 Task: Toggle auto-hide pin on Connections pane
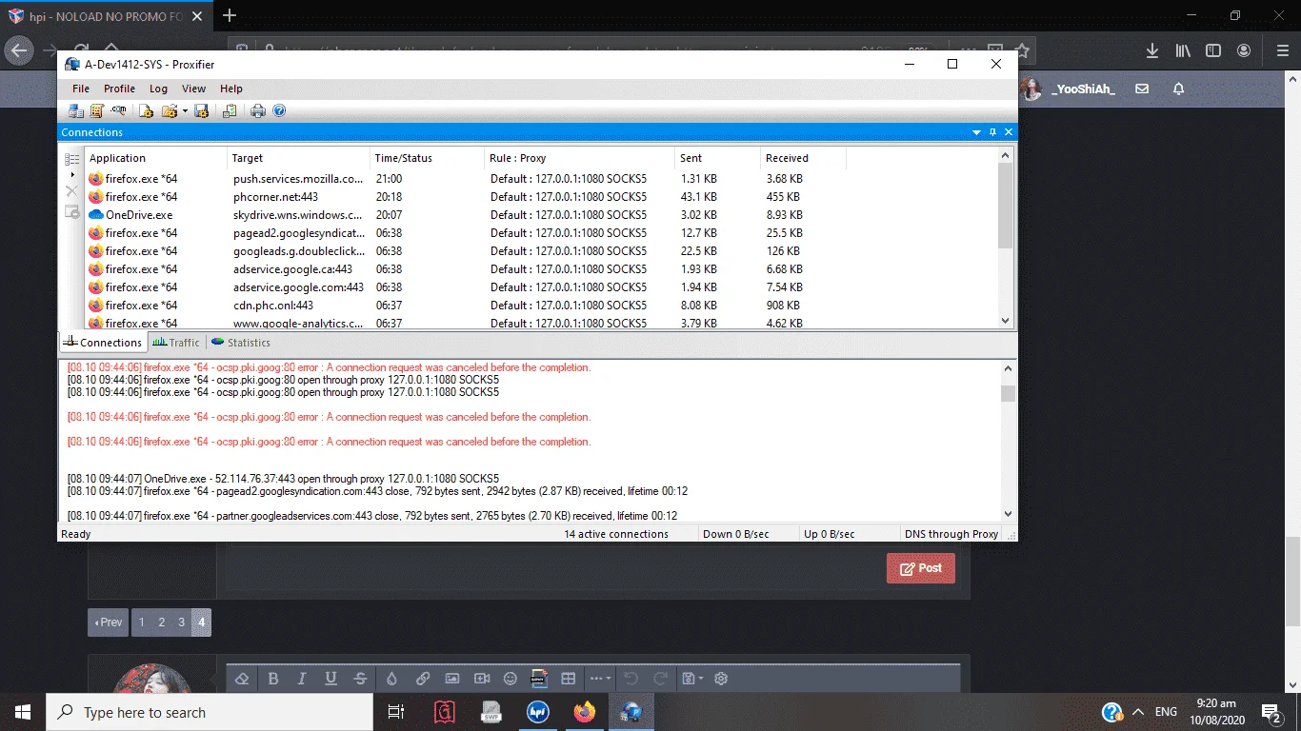[992, 132]
